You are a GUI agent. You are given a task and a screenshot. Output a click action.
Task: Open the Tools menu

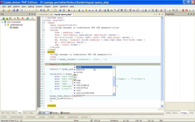55,7
